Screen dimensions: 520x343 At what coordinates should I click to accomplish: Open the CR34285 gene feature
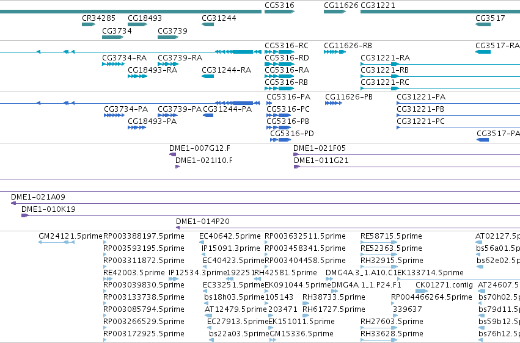89,24
